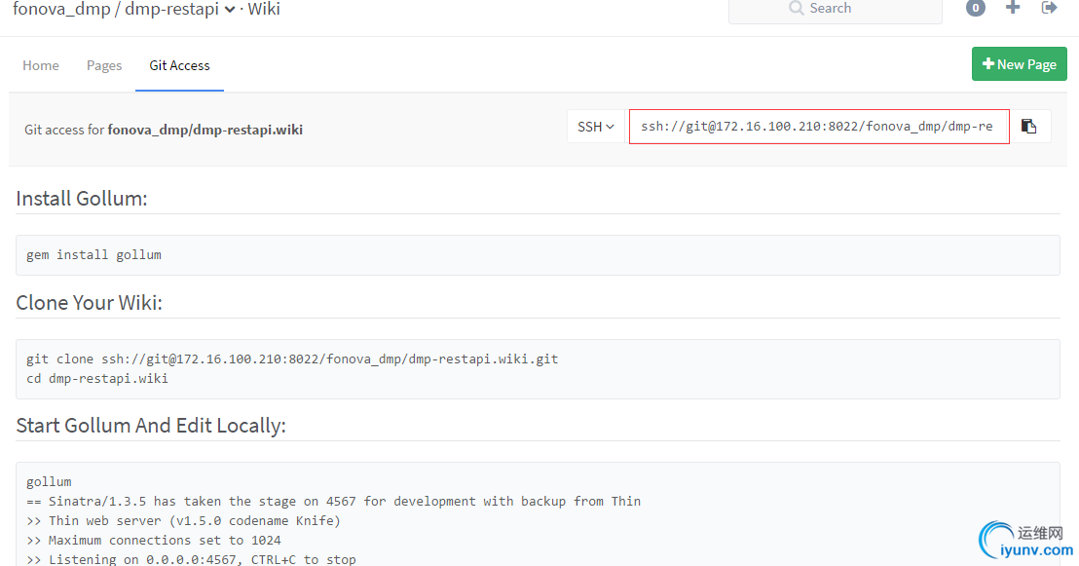Click the 'Thin web server' output line
This screenshot has height=566, width=1079.
point(183,520)
